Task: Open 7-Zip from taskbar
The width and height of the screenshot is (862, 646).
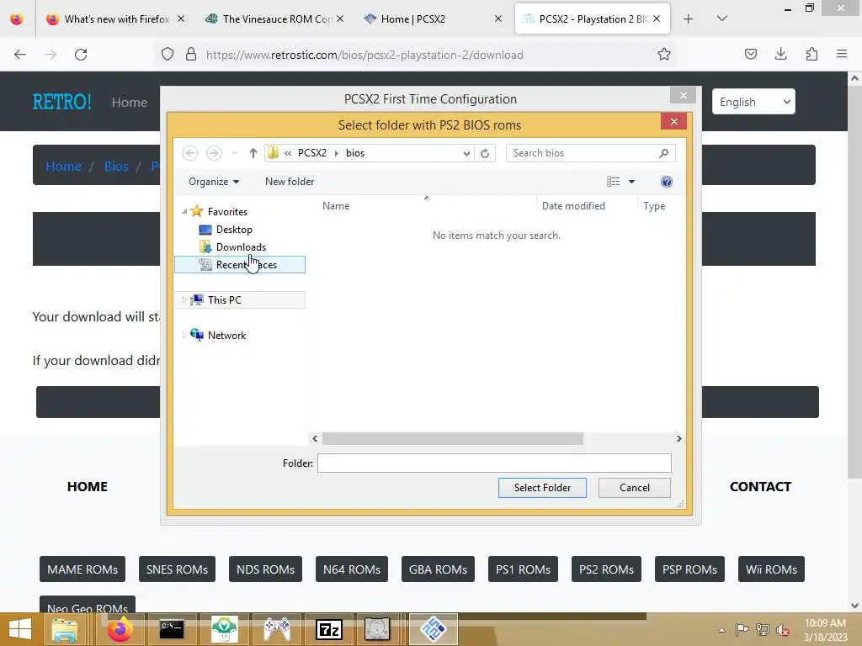Action: pyautogui.click(x=329, y=629)
